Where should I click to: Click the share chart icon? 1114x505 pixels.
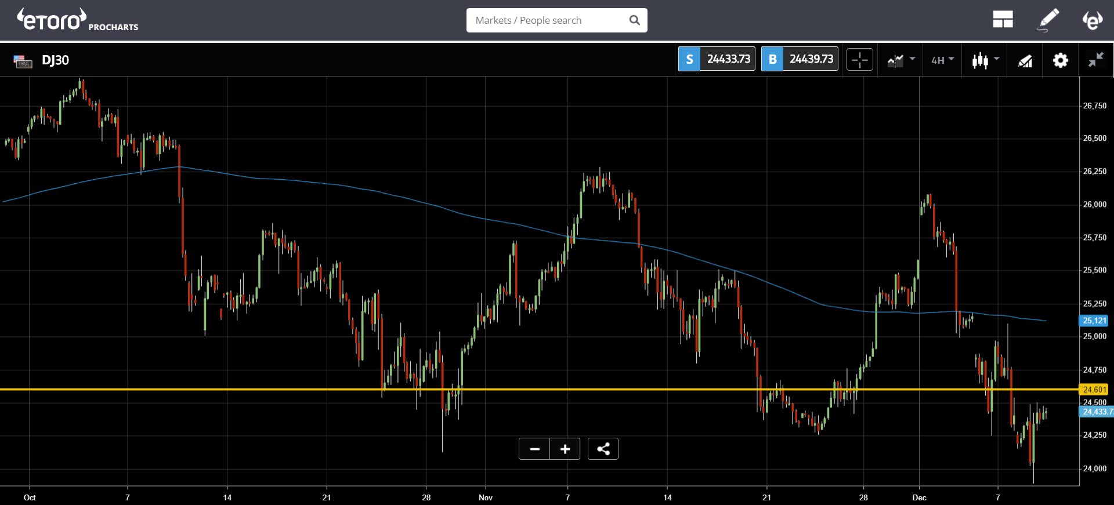click(603, 449)
